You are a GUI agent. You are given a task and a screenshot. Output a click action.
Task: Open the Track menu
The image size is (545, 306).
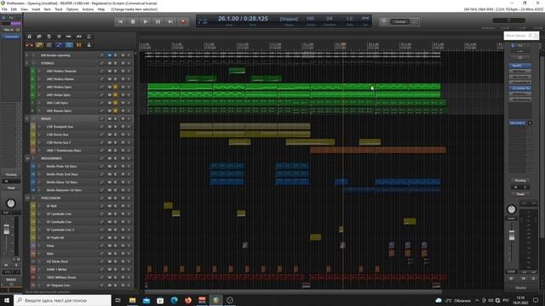pyautogui.click(x=59, y=9)
